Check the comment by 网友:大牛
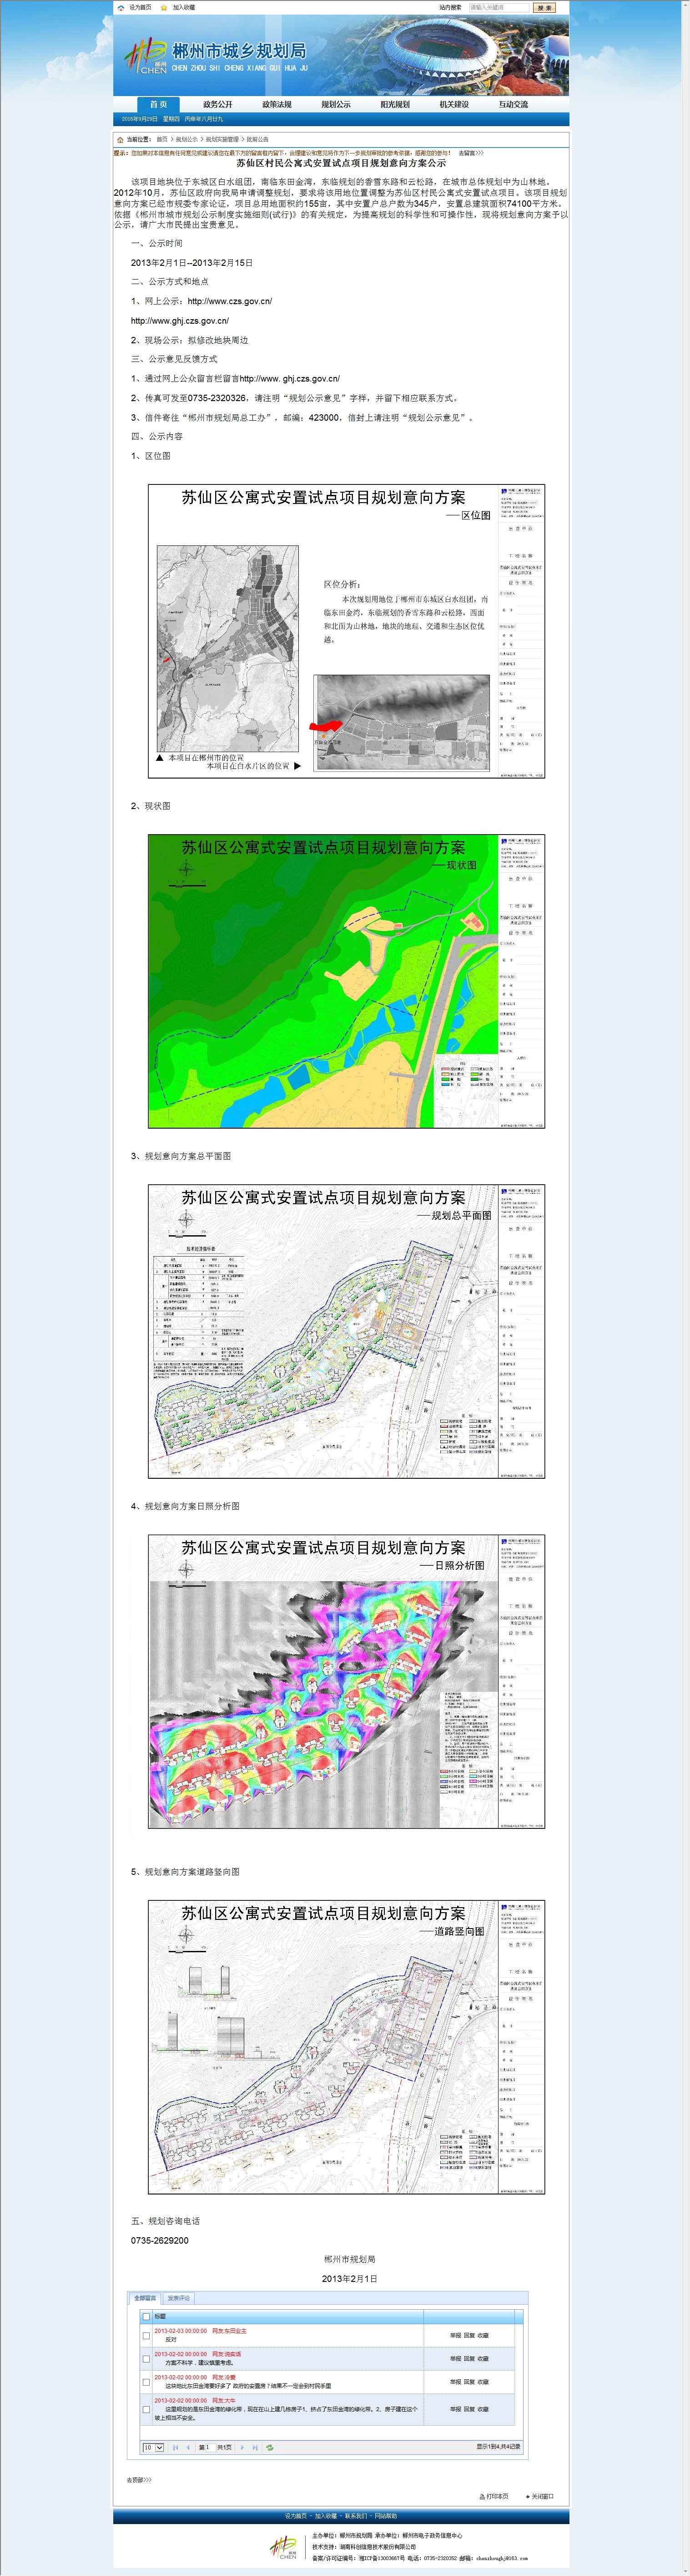The height and width of the screenshot is (2576, 690). (x=146, y=2409)
